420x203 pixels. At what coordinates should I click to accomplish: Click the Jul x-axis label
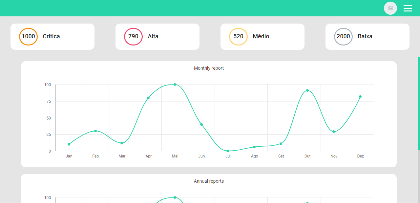pos(228,156)
